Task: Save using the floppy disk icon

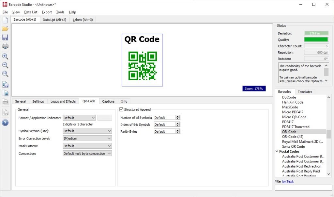Action: (5, 37)
